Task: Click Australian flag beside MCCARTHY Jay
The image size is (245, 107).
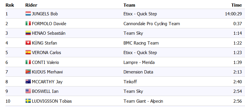Action: click(x=28, y=82)
